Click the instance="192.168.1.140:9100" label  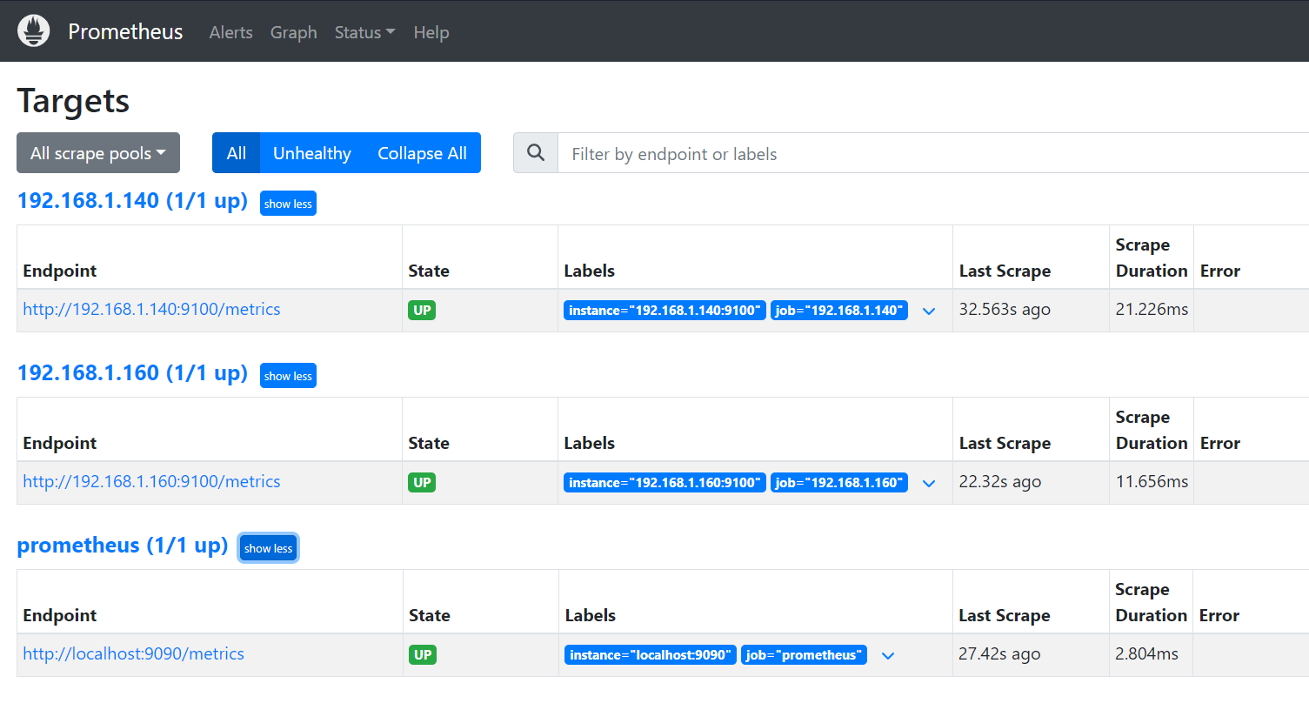point(665,311)
